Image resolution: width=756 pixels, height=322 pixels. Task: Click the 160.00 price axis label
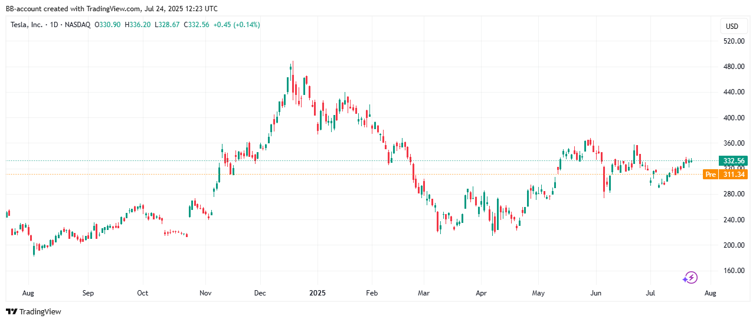[x=732, y=271]
